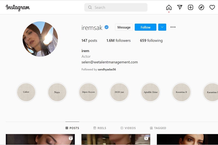
Task: Open the Karantina II story highlight
Action: (181, 92)
